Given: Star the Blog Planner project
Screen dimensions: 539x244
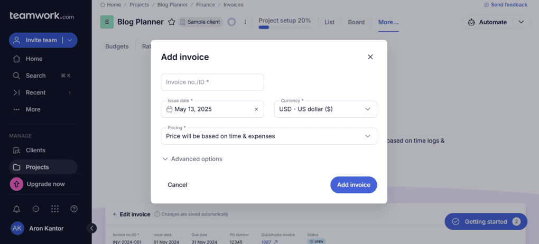Looking at the screenshot, I should [172, 22].
